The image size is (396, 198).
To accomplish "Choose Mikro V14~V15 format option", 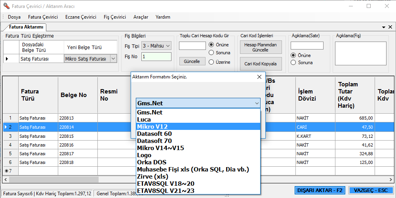I will (198, 148).
